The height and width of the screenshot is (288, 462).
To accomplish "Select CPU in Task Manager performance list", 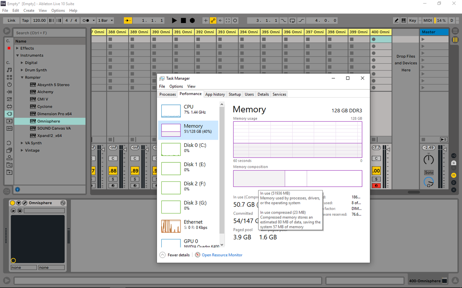I will 188,111.
